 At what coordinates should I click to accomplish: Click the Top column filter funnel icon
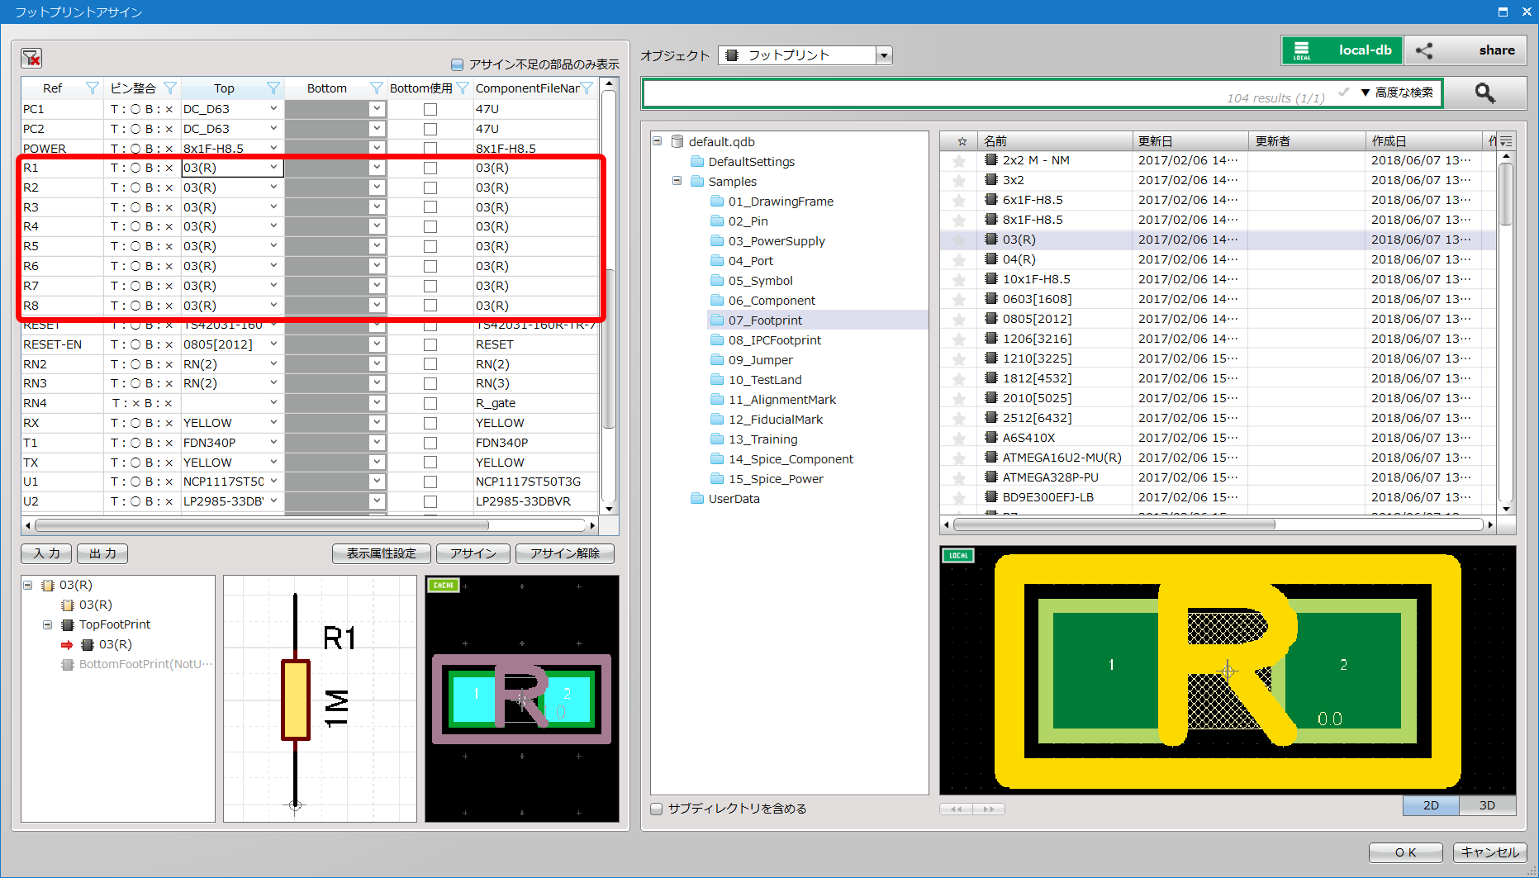(273, 88)
